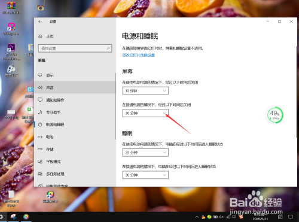Select the Wallpaper desktop shortcut
Viewport: 299px width, 222px height.
coord(11,29)
